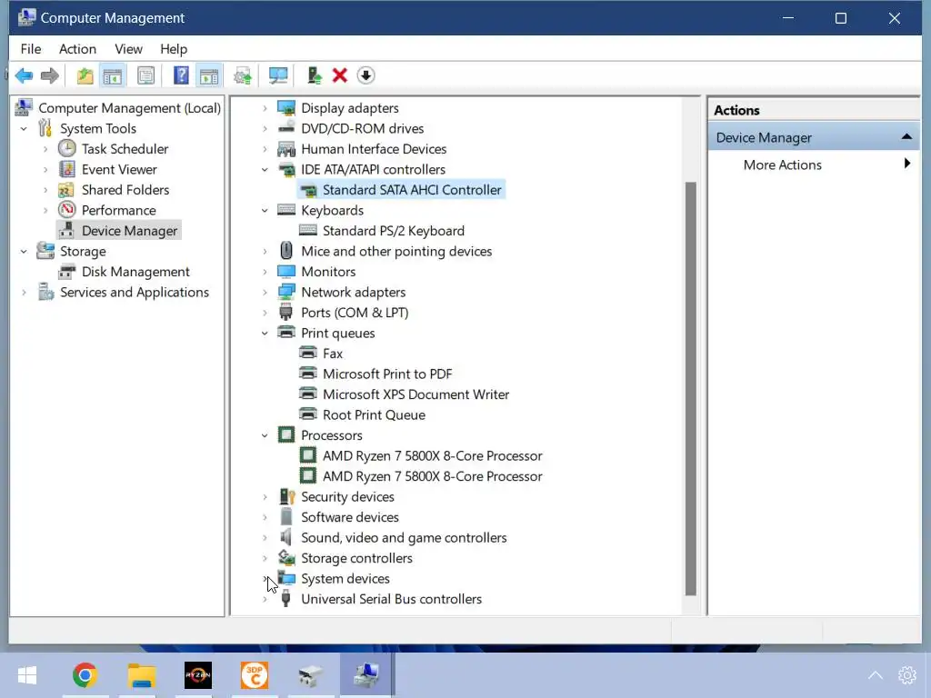
Task: Click the red X Uninstall device icon
Action: point(340,75)
